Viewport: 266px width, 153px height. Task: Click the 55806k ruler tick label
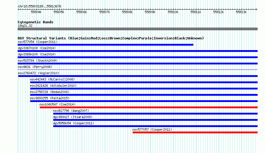[82, 12]
